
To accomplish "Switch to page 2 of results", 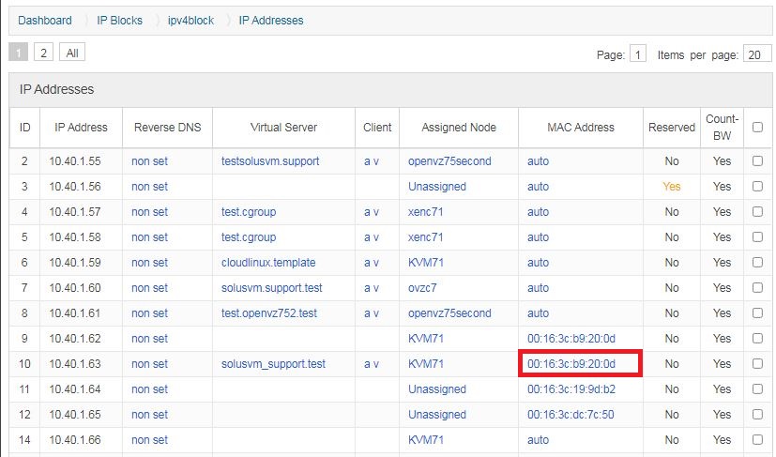I will [44, 53].
